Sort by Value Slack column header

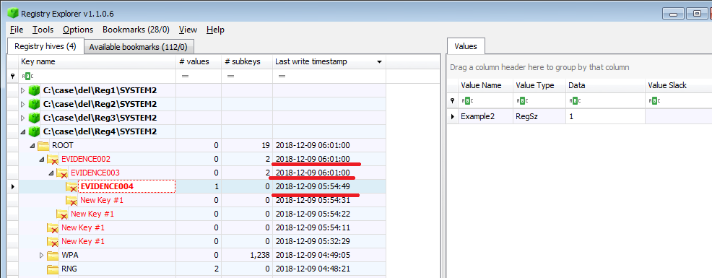[678, 85]
